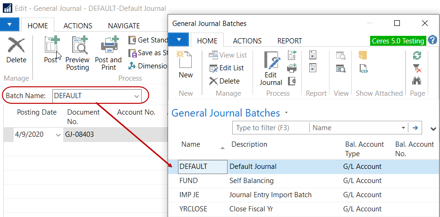Click the Help question mark icon
The height and width of the screenshot is (217, 440).
coord(432,41)
